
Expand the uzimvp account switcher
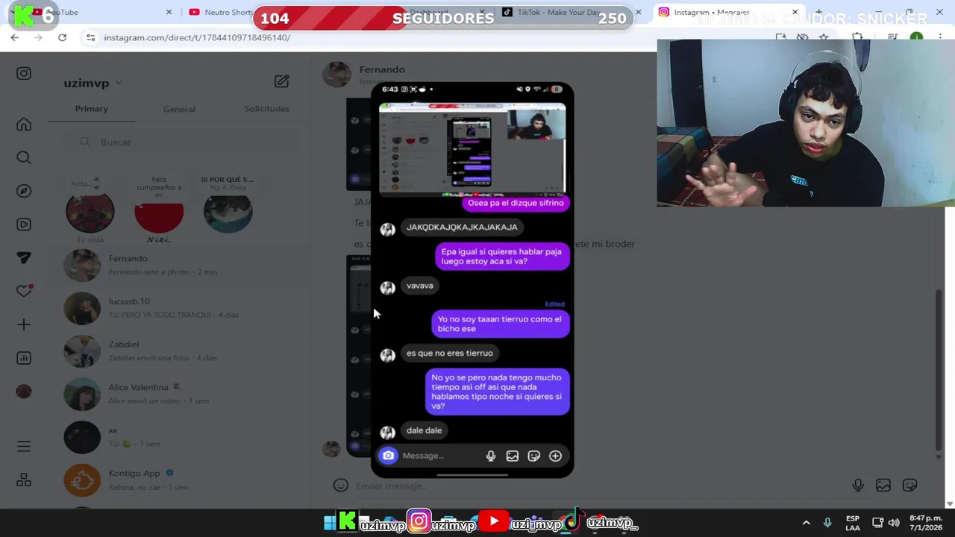coord(93,83)
